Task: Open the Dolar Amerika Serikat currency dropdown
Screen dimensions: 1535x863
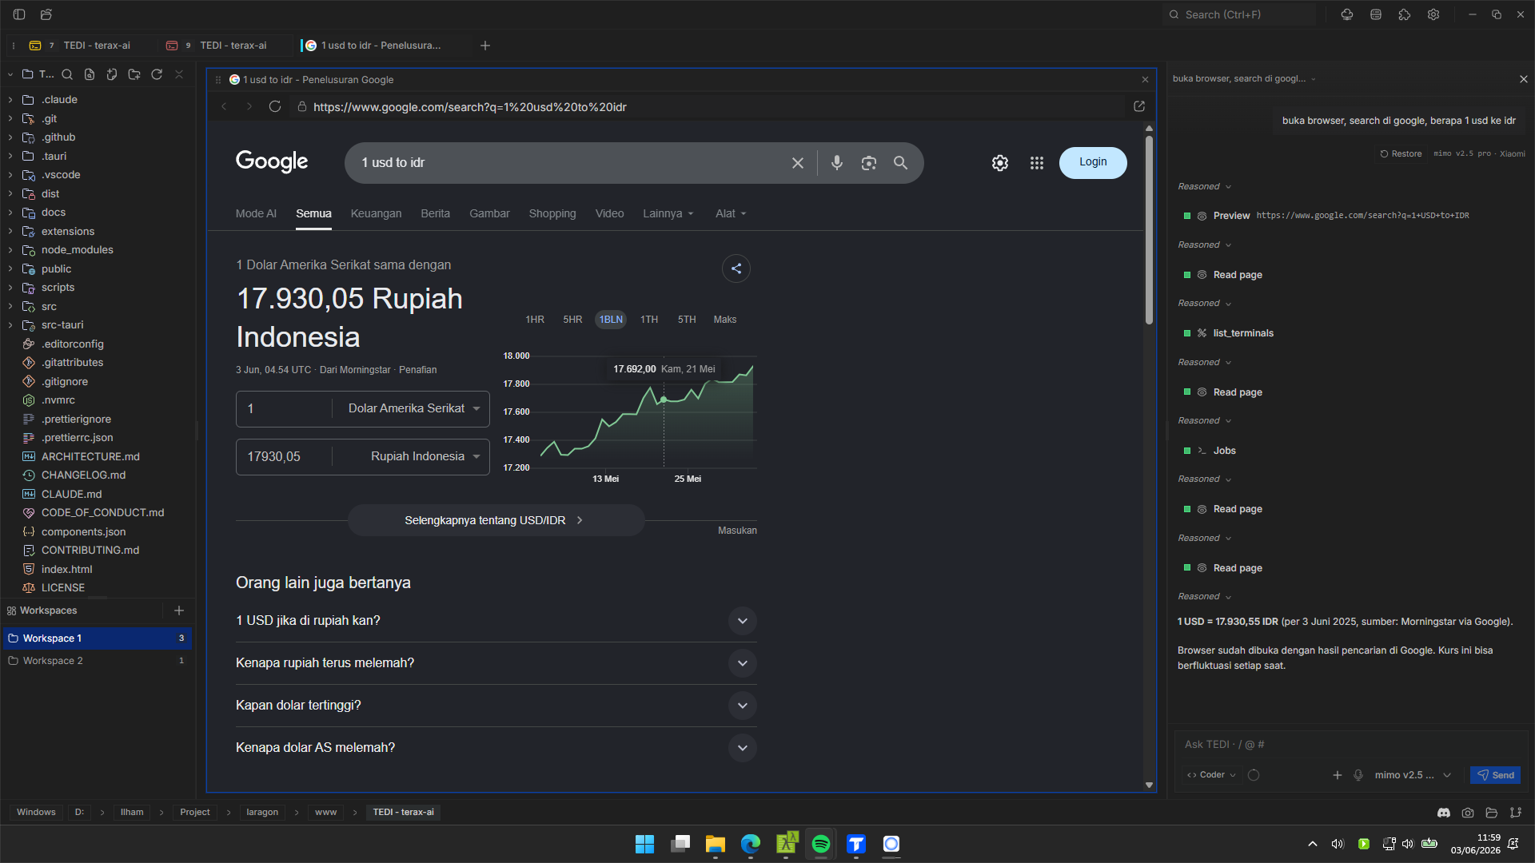Action: [x=413, y=408]
